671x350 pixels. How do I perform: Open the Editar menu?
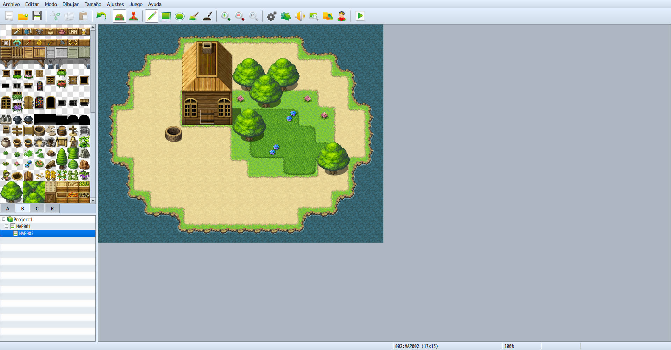tap(32, 4)
